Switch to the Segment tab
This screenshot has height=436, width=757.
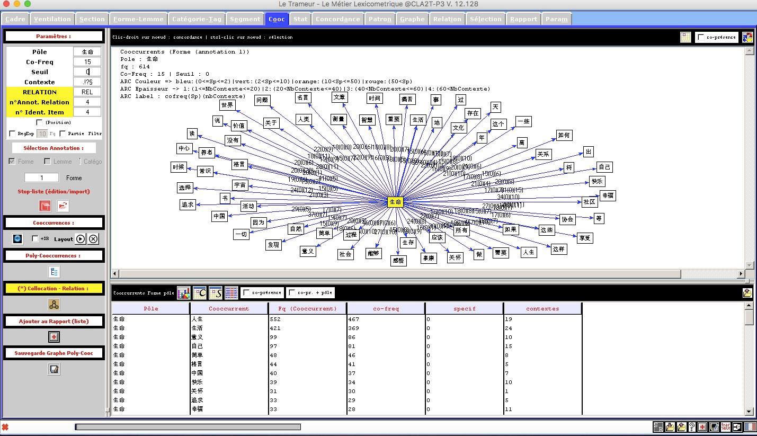tap(245, 19)
